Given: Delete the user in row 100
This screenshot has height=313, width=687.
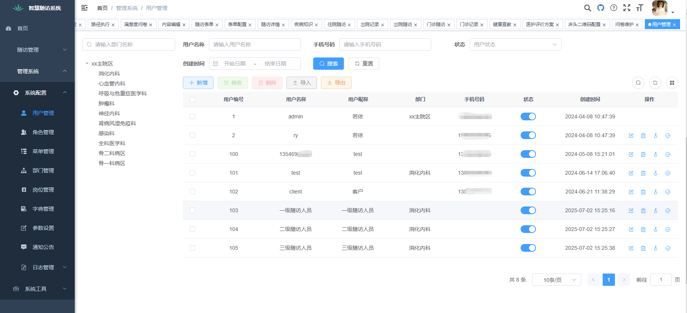Looking at the screenshot, I should pos(643,154).
